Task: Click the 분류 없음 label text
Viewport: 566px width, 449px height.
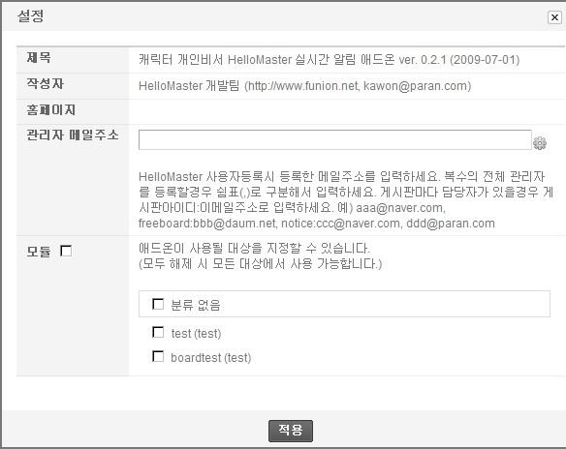Action: click(x=195, y=305)
